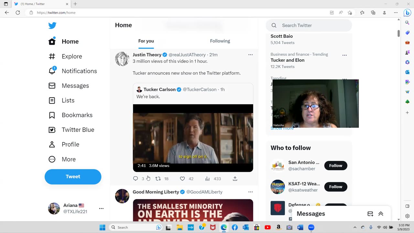Open Lists in the sidebar

pyautogui.click(x=61, y=100)
